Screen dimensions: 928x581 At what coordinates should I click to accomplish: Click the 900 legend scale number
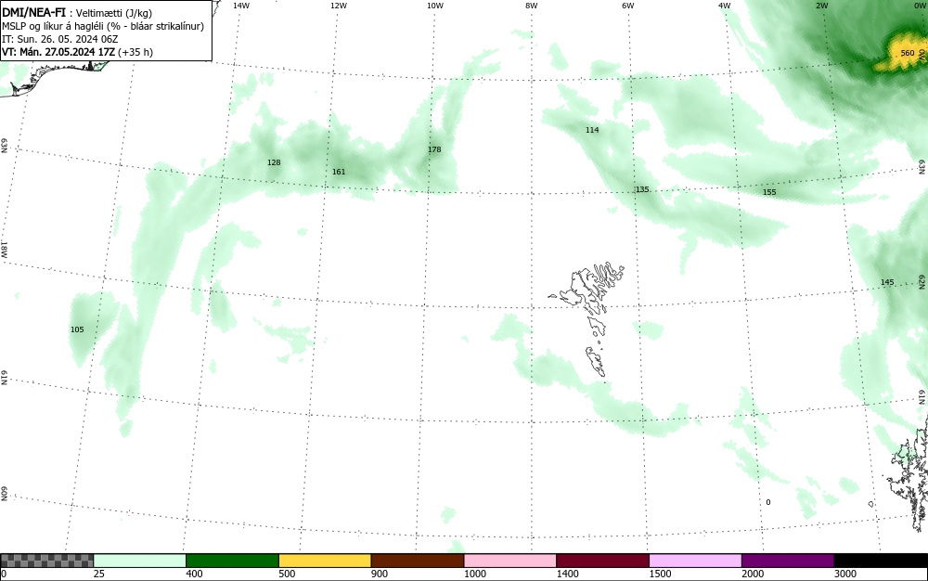(x=380, y=574)
